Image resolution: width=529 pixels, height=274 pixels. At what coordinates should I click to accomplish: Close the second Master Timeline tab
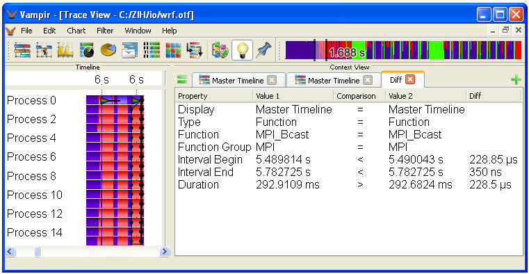368,80
